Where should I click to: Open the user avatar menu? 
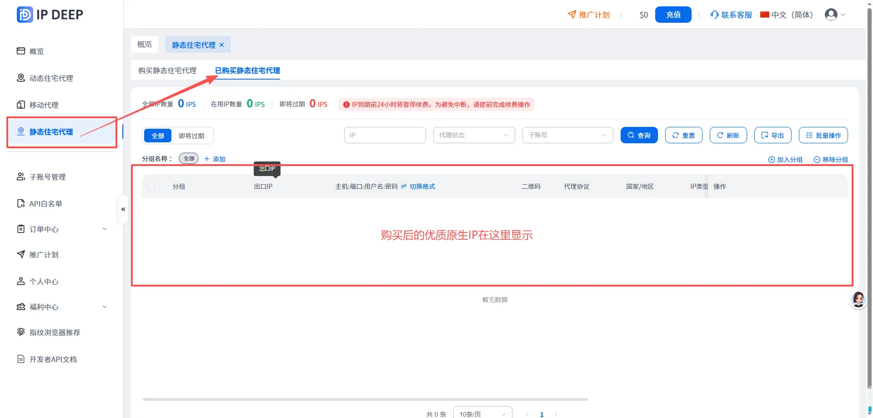835,15
